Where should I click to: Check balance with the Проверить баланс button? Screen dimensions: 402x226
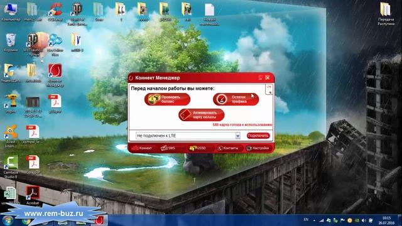(167, 99)
